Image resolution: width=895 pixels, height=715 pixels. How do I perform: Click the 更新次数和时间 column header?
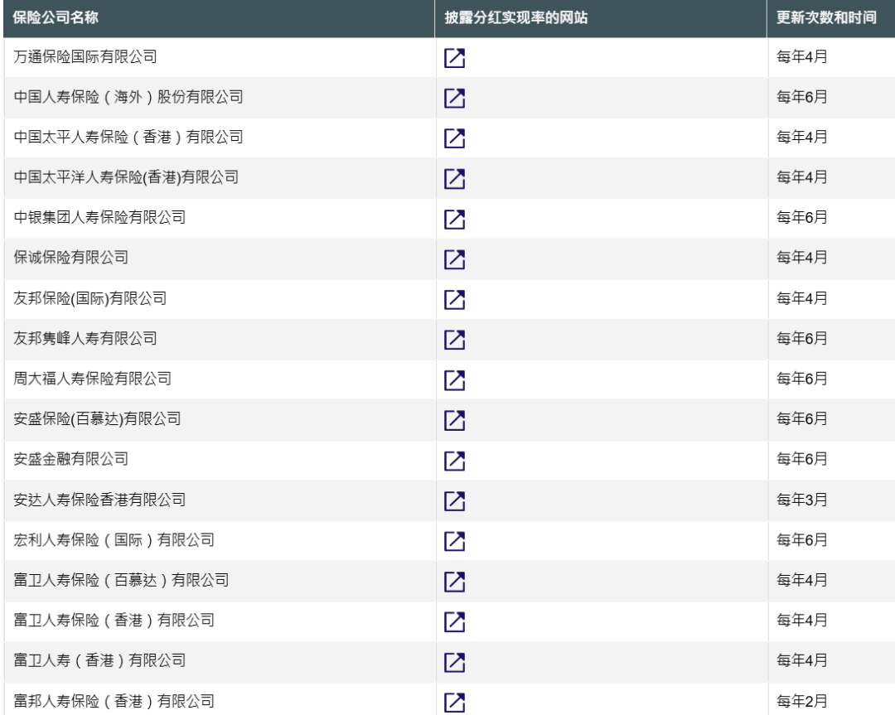(x=826, y=18)
